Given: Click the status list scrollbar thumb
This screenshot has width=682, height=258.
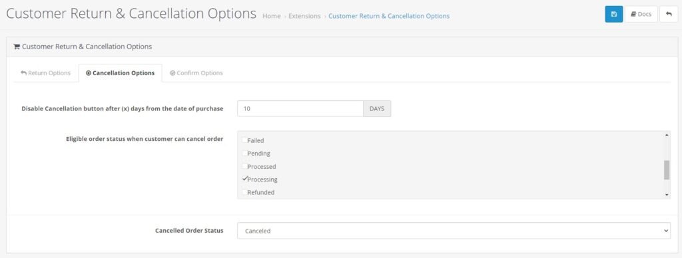Looking at the screenshot, I should pyautogui.click(x=667, y=170).
